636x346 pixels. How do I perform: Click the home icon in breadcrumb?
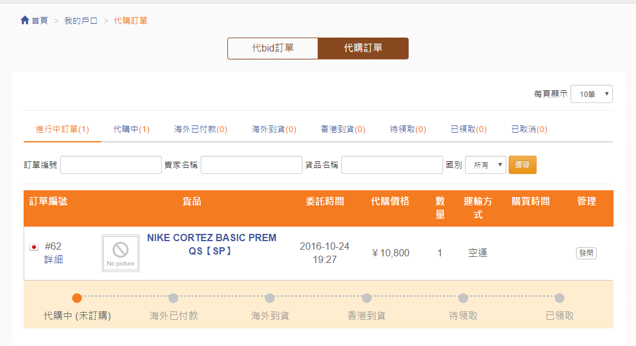tap(25, 20)
